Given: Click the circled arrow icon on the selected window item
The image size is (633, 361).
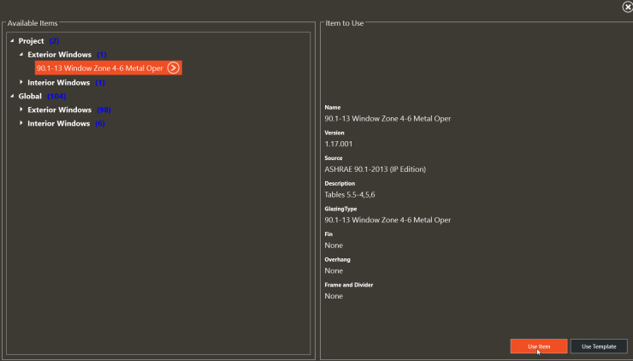Looking at the screenshot, I should pos(173,68).
